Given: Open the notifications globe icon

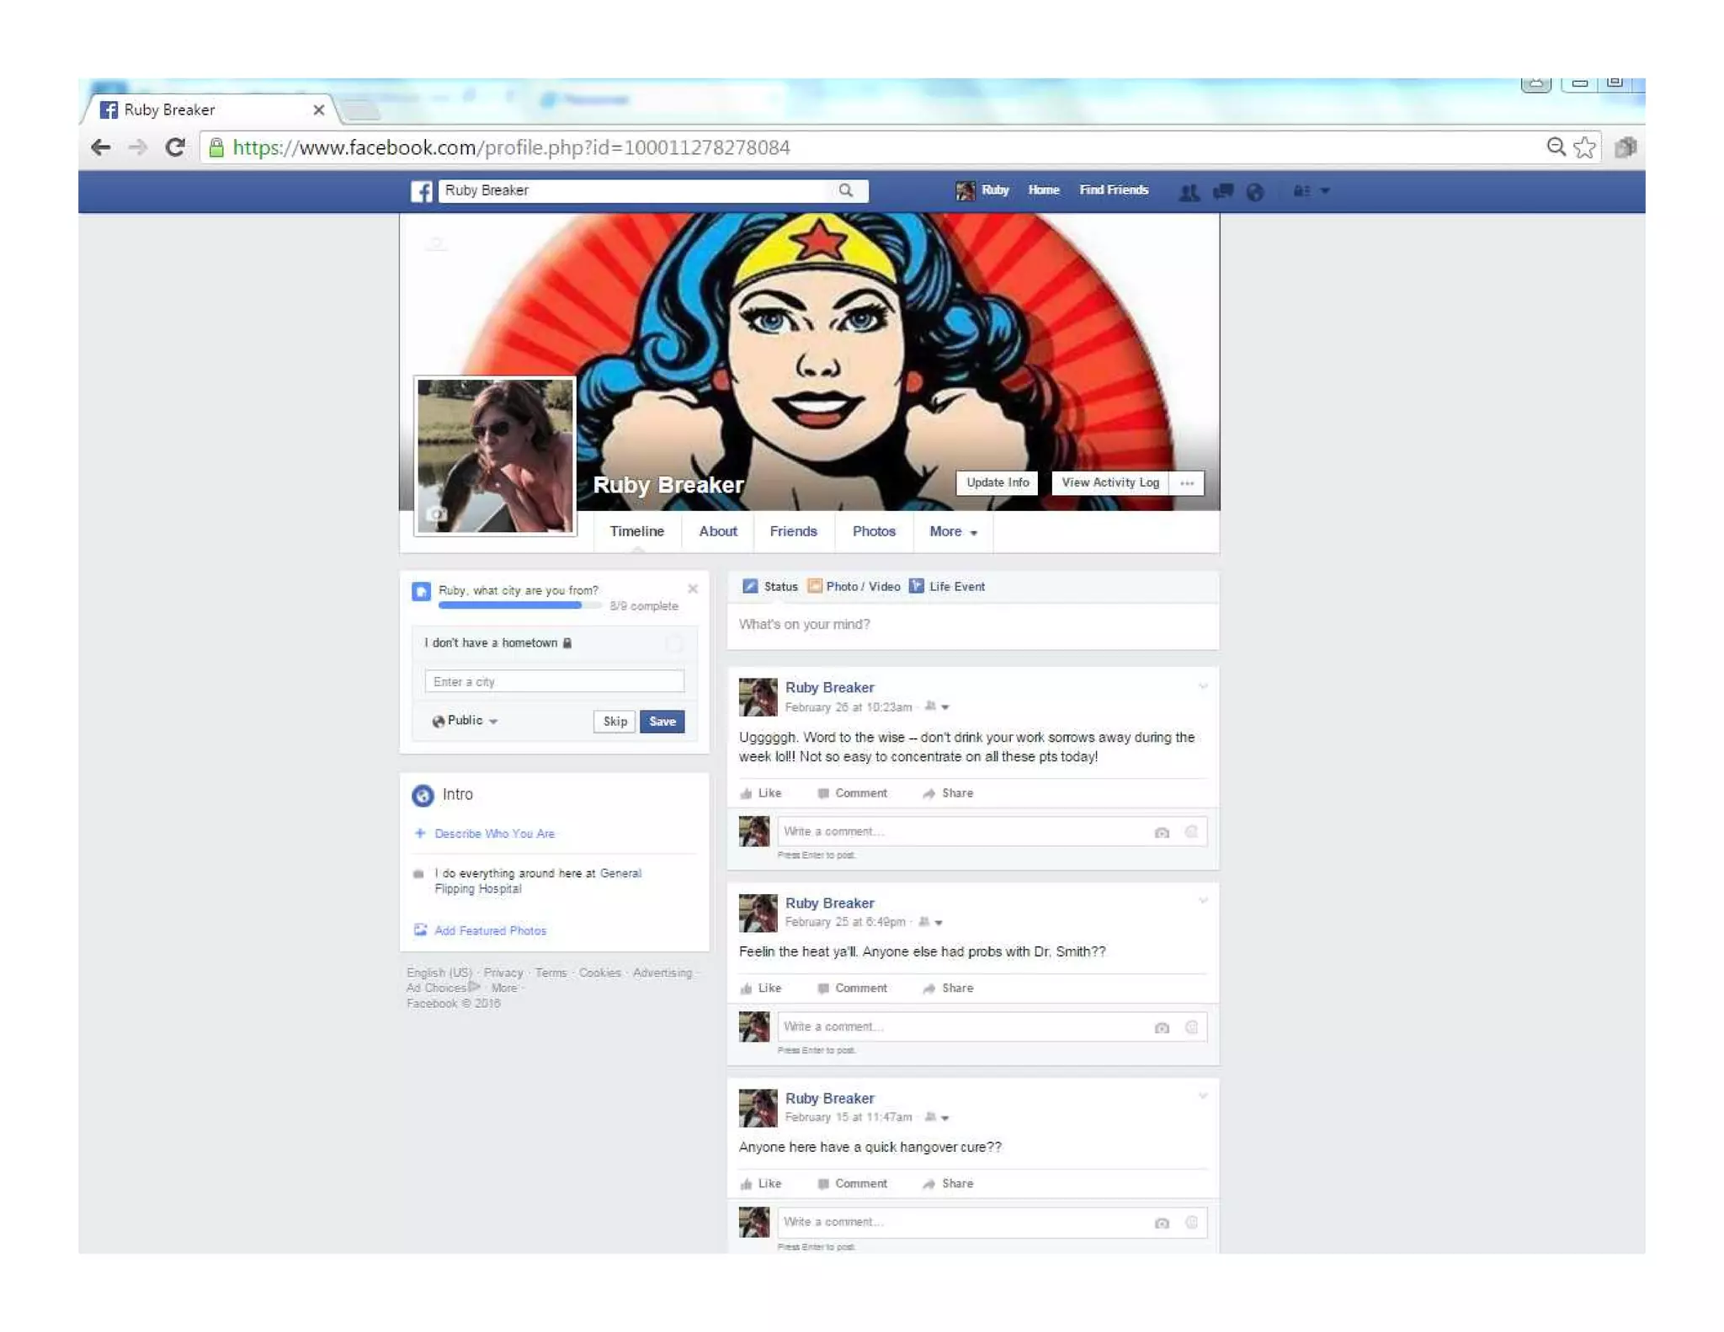Looking at the screenshot, I should [1254, 192].
